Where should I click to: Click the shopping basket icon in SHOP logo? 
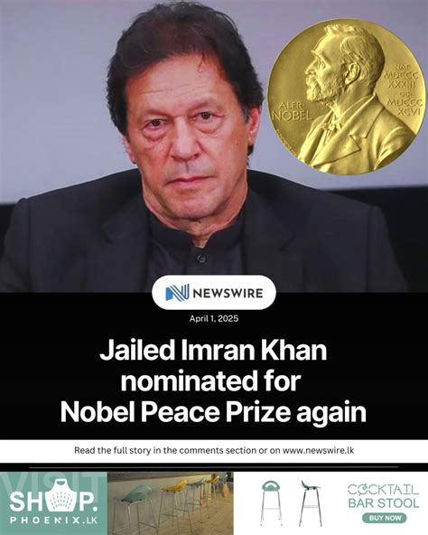tap(62, 498)
